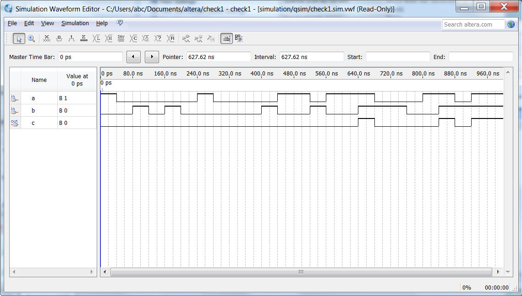Run the functional simulation
Screen dimensions: 522x296
(186, 38)
